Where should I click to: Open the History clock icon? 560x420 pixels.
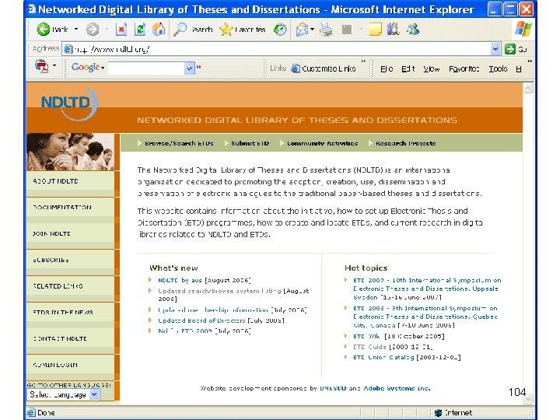coord(280,30)
